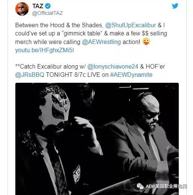Visit the @tonyschiavone24 mention

coord(113,66)
